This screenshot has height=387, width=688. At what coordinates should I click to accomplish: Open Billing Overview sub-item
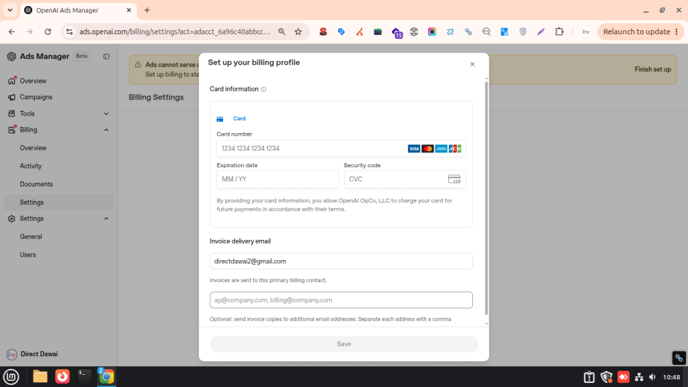[33, 148]
